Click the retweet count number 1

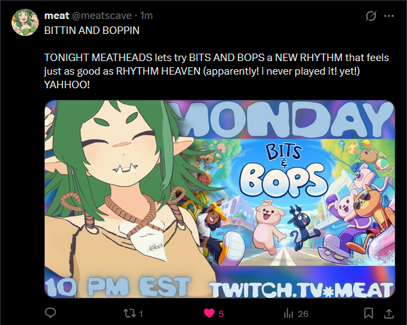(x=141, y=314)
